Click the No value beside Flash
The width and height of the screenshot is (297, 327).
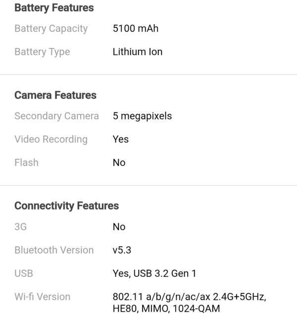pyautogui.click(x=119, y=163)
